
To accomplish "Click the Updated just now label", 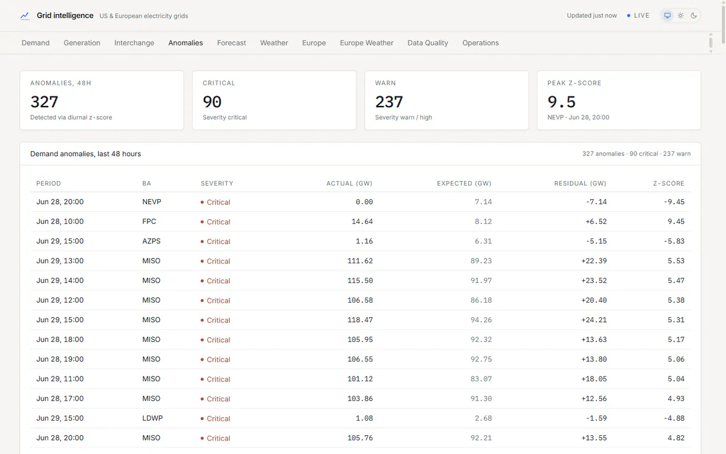I will [592, 16].
